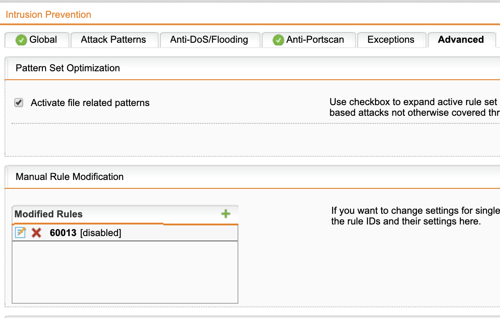Select the 60013 rule entry

point(125,233)
